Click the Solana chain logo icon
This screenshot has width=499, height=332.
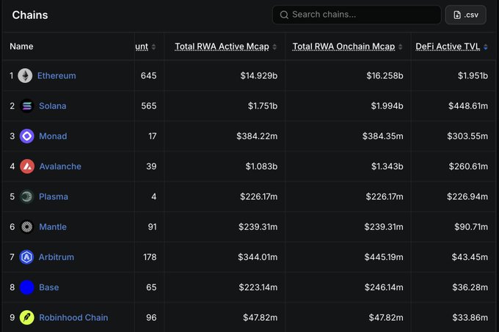27,106
